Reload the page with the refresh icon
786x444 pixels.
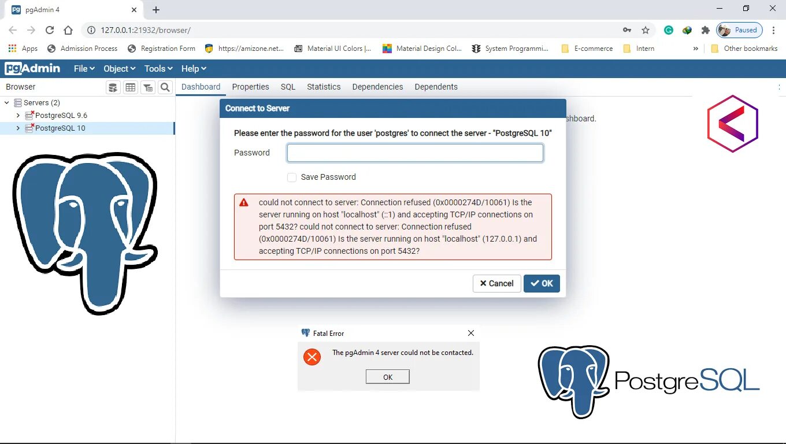coord(50,30)
